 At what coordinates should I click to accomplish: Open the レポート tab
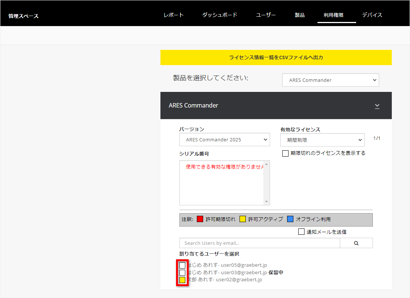pyautogui.click(x=174, y=15)
